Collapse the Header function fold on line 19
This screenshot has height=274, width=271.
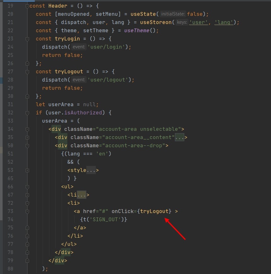pyautogui.click(x=27, y=6)
